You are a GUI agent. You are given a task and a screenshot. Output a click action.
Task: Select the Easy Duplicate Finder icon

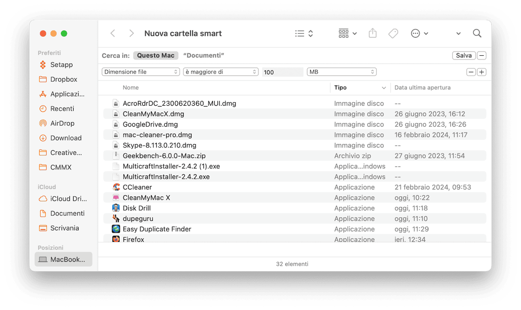116,229
